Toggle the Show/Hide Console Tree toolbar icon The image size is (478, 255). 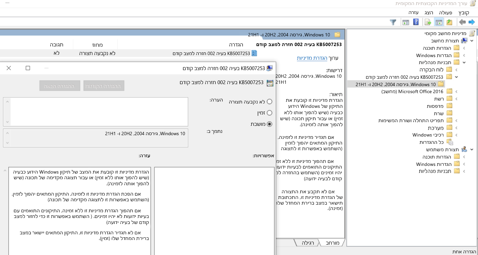point(439,22)
